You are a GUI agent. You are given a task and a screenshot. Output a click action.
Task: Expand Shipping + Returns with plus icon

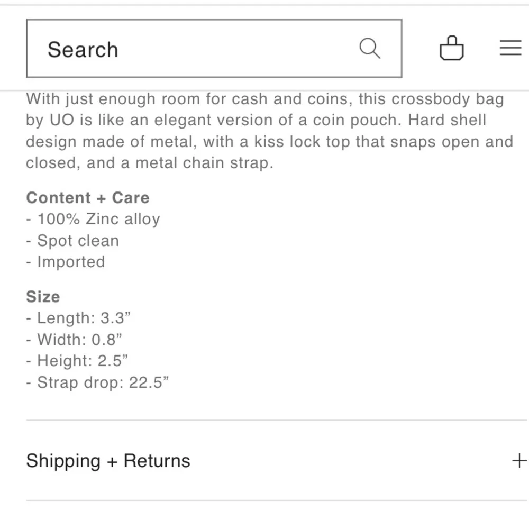click(x=519, y=461)
